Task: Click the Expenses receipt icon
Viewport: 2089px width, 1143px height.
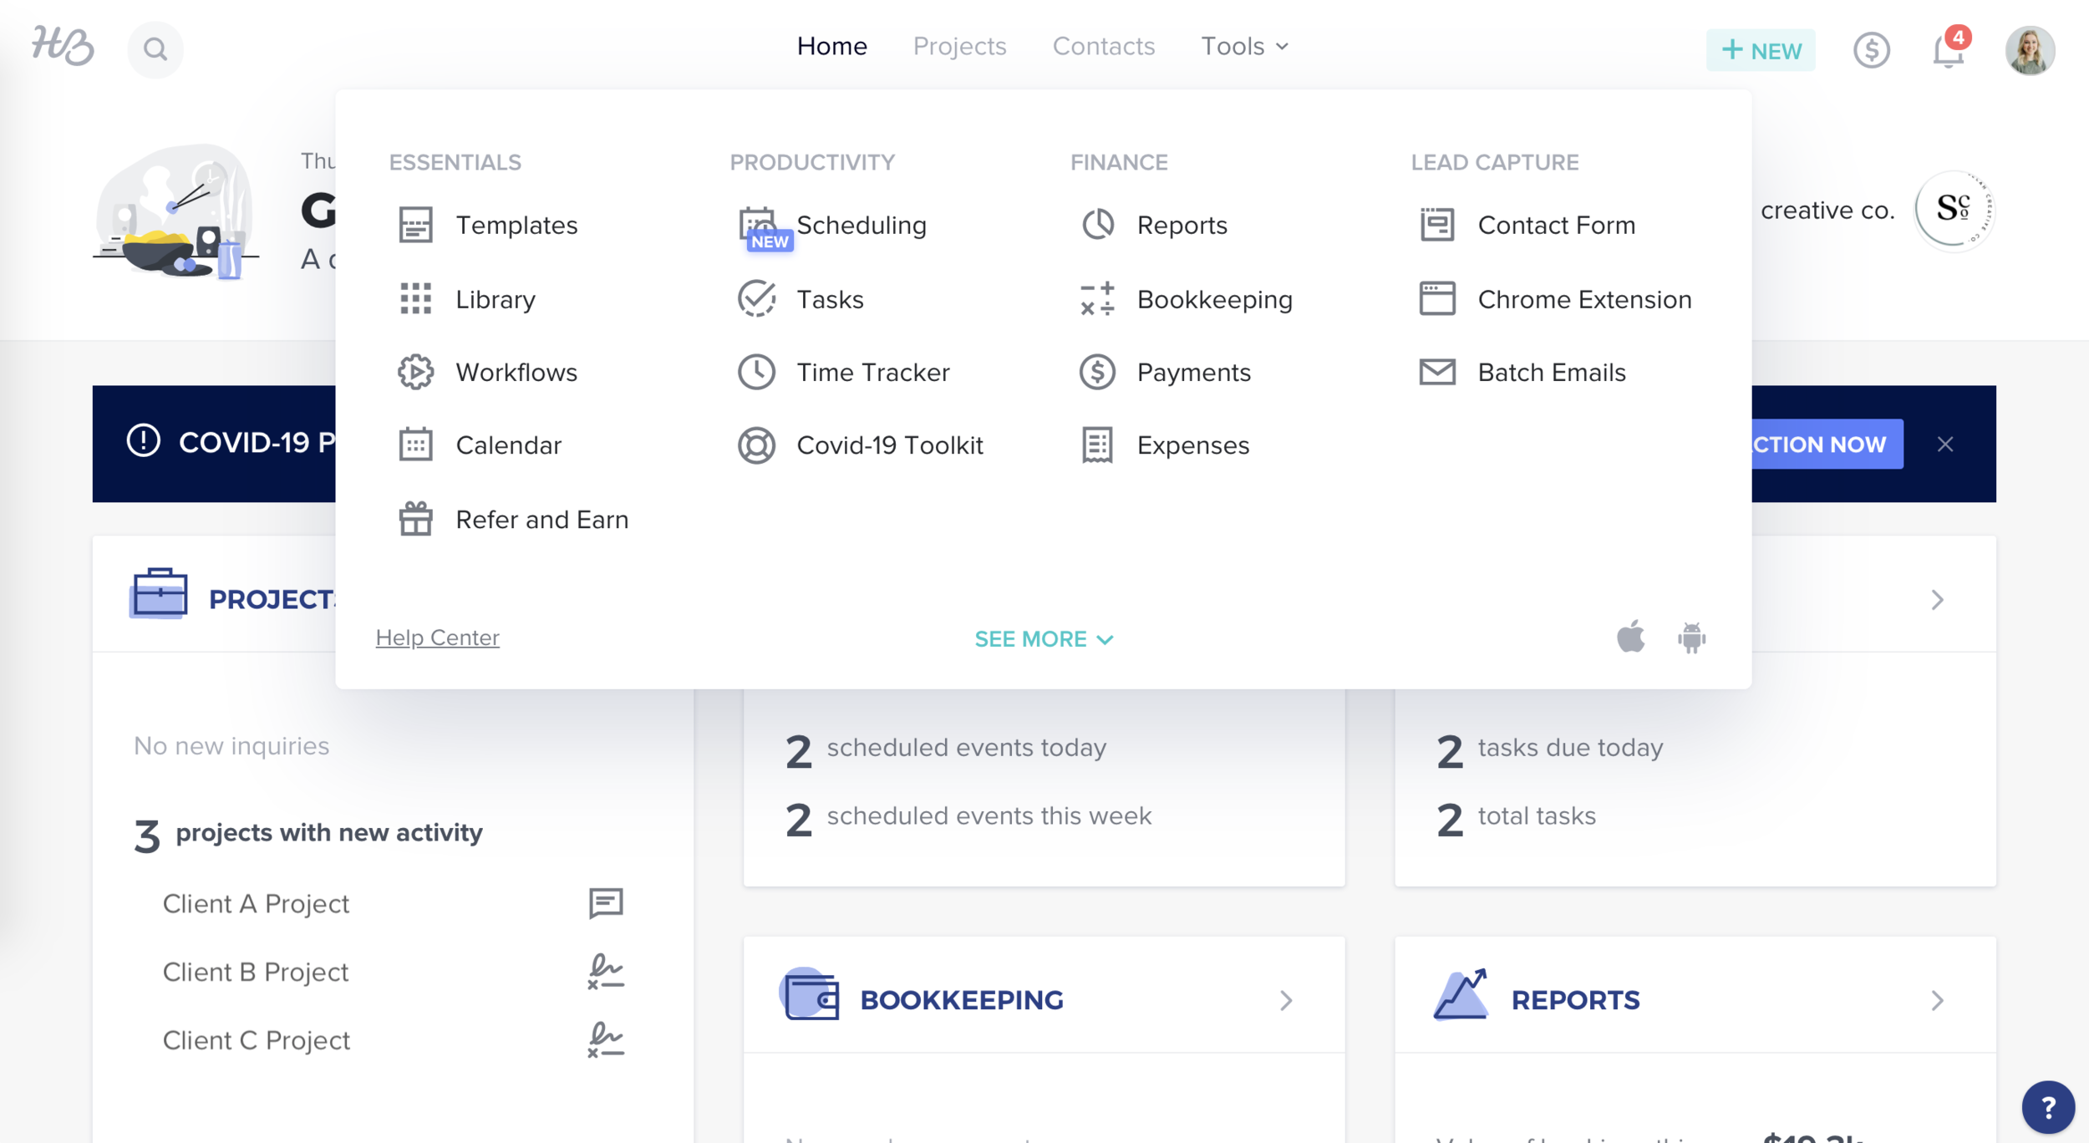Action: pyautogui.click(x=1097, y=444)
